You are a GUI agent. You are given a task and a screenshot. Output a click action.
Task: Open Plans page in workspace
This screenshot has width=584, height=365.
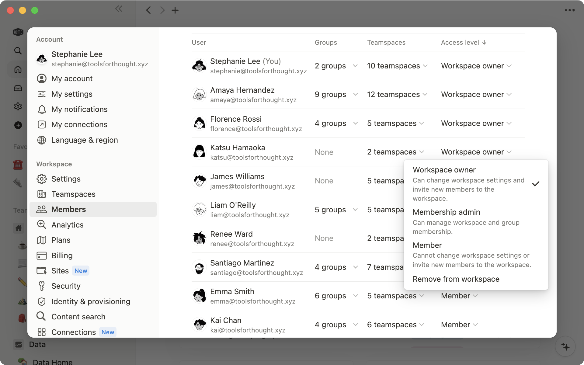pos(61,240)
